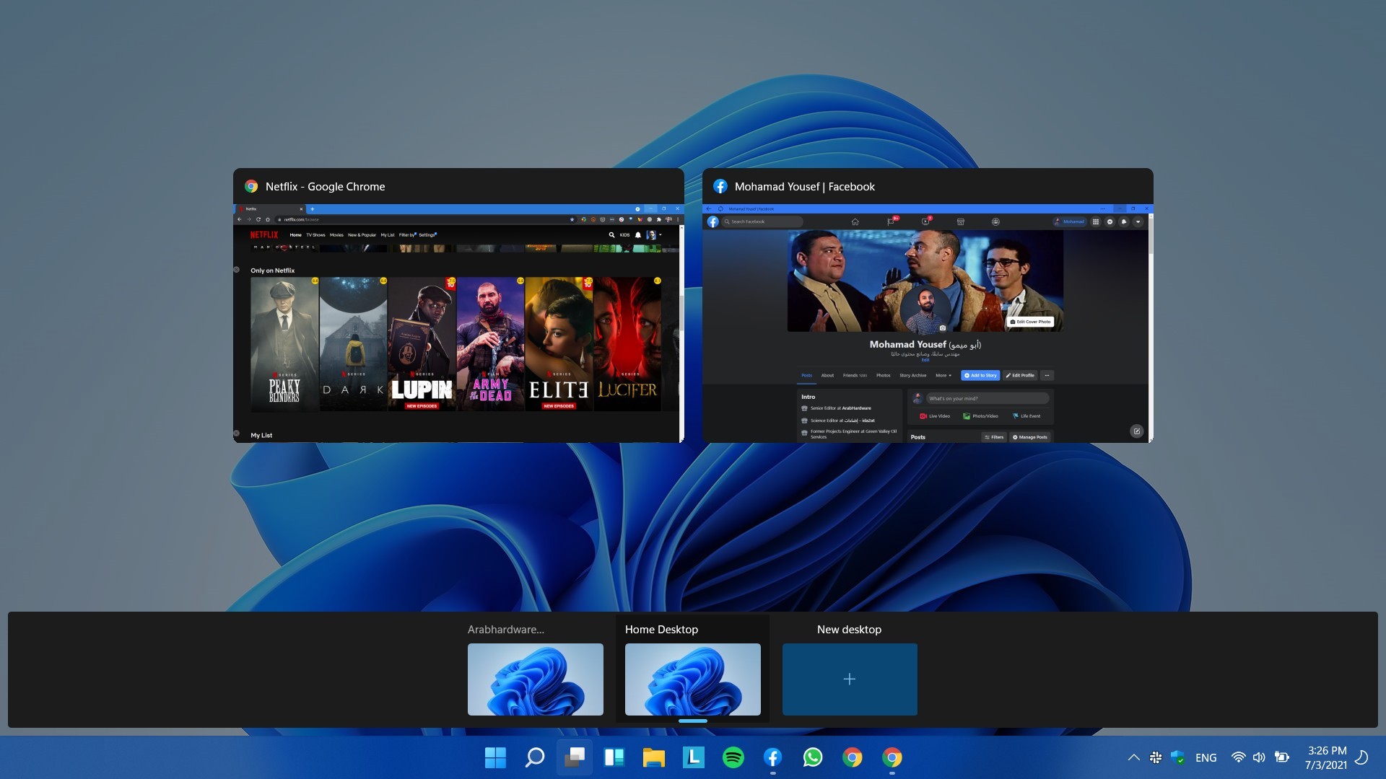Open the Netflix profile avatar dropdown
1386x779 pixels.
(654, 234)
